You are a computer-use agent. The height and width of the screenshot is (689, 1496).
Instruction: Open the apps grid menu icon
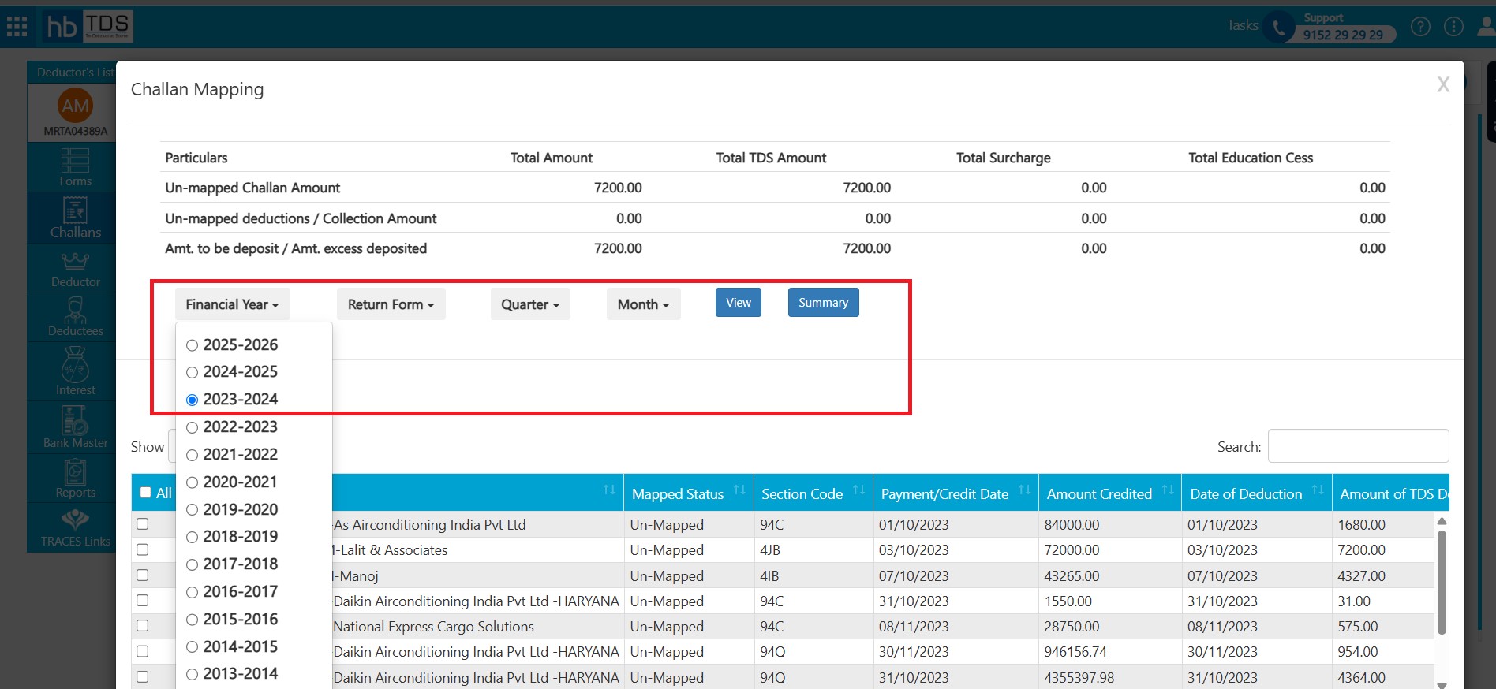pyautogui.click(x=17, y=27)
